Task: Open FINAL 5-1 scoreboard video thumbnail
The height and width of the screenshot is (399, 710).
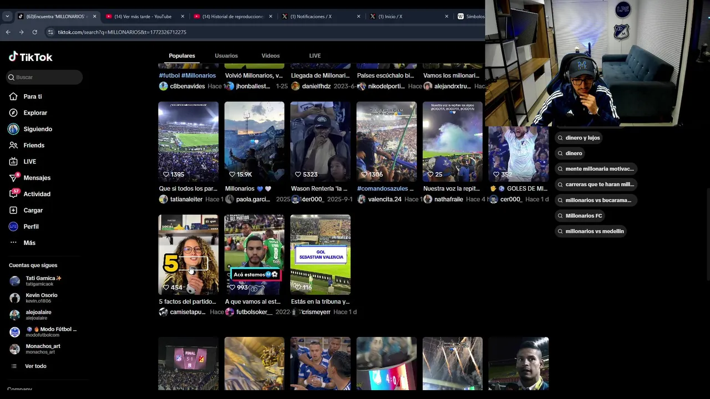Action: coord(188,363)
